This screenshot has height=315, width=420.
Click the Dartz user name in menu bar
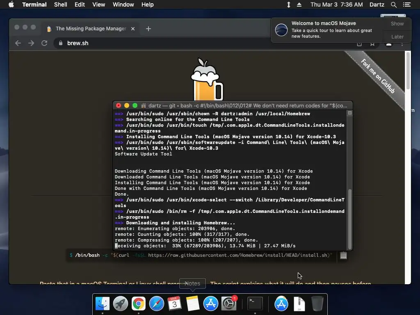[377, 5]
